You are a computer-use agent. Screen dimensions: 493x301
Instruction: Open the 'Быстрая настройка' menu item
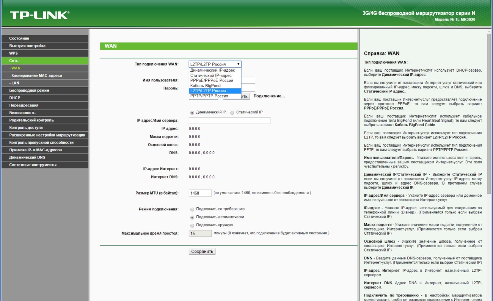(27, 46)
